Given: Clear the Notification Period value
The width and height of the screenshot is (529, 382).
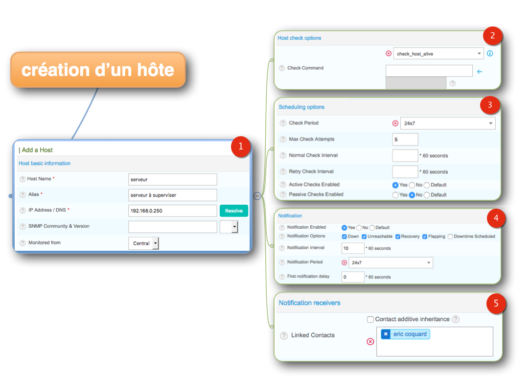Looking at the screenshot, I should tap(344, 263).
